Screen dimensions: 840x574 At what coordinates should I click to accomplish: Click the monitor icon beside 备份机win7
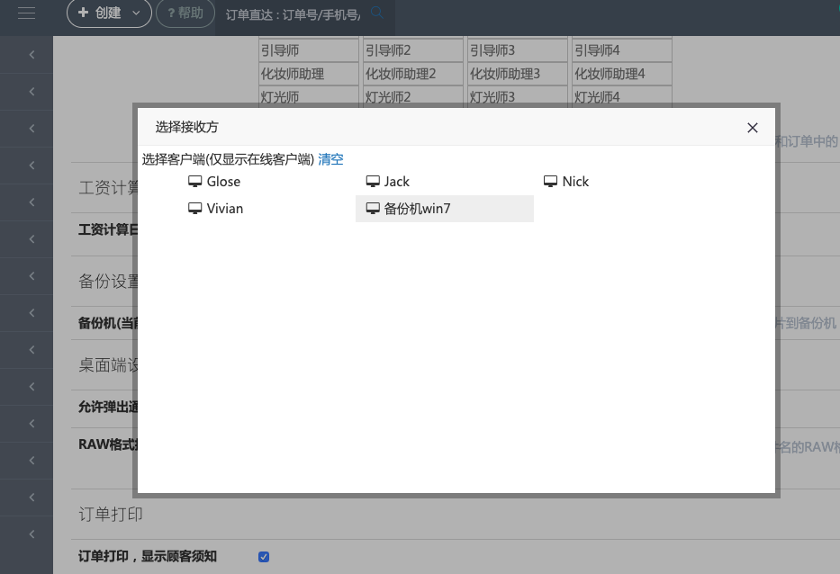click(x=373, y=209)
